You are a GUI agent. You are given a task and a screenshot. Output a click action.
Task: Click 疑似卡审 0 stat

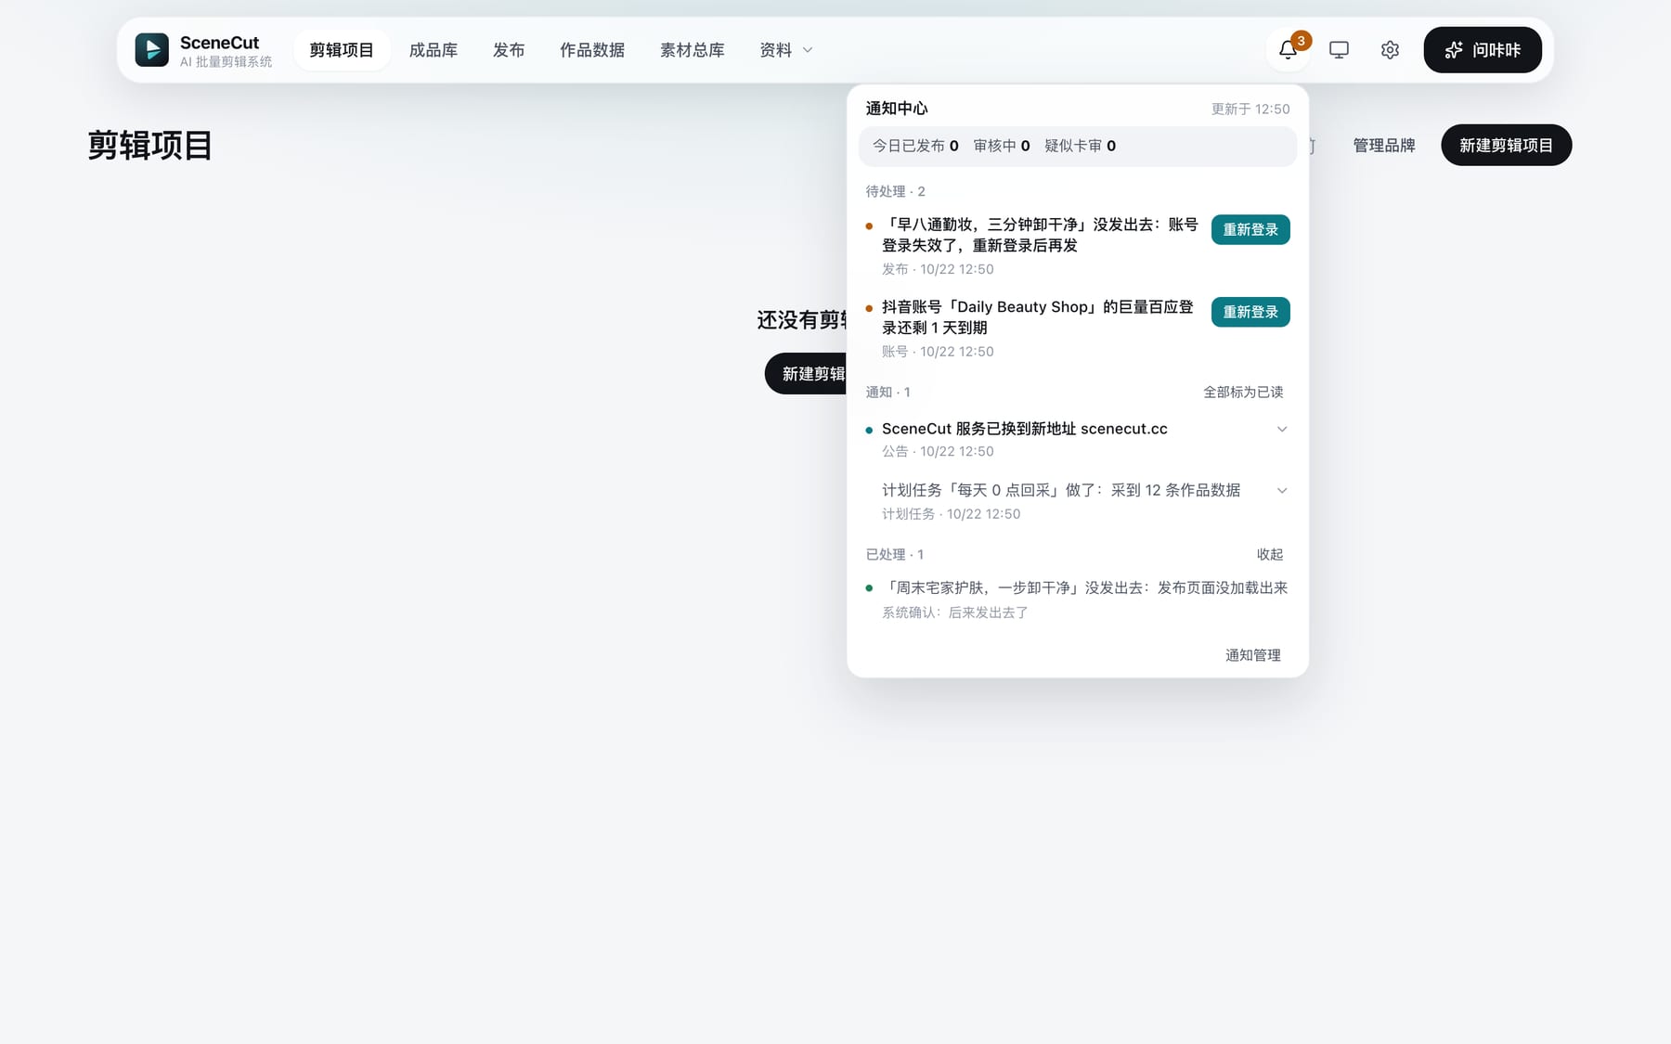pyautogui.click(x=1080, y=146)
